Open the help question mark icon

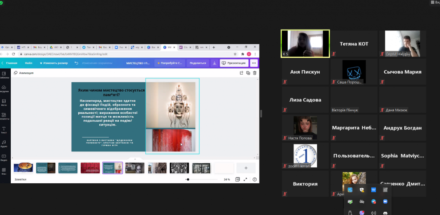pos(254,179)
